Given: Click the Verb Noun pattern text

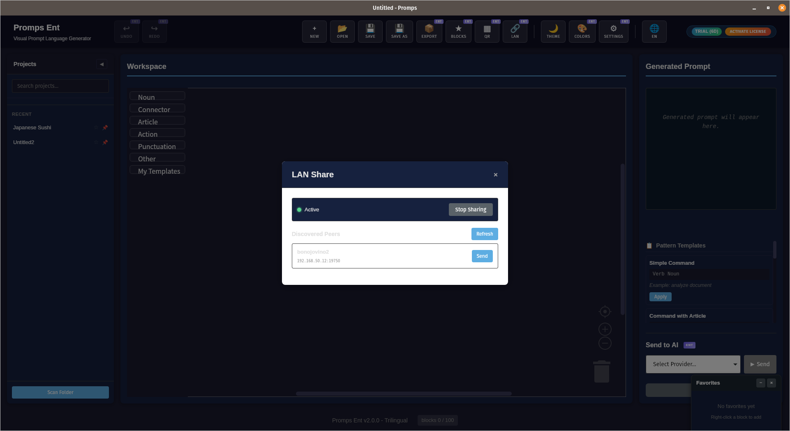Looking at the screenshot, I should [x=666, y=274].
